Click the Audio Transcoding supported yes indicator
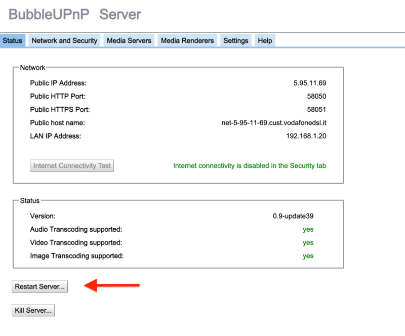 coord(308,229)
